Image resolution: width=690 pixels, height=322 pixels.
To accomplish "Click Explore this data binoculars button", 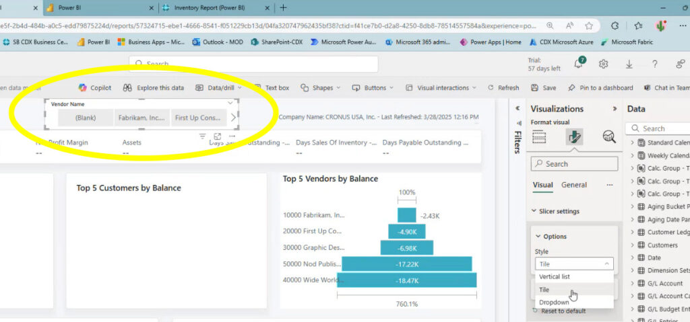I will (x=153, y=88).
